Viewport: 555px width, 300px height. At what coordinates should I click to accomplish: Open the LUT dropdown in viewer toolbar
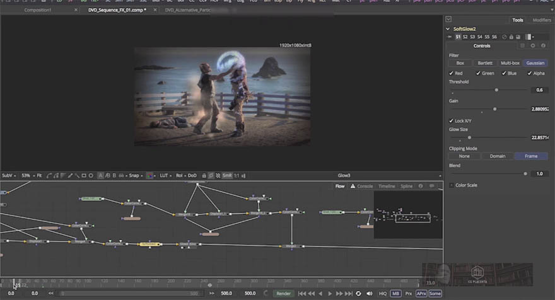165,175
